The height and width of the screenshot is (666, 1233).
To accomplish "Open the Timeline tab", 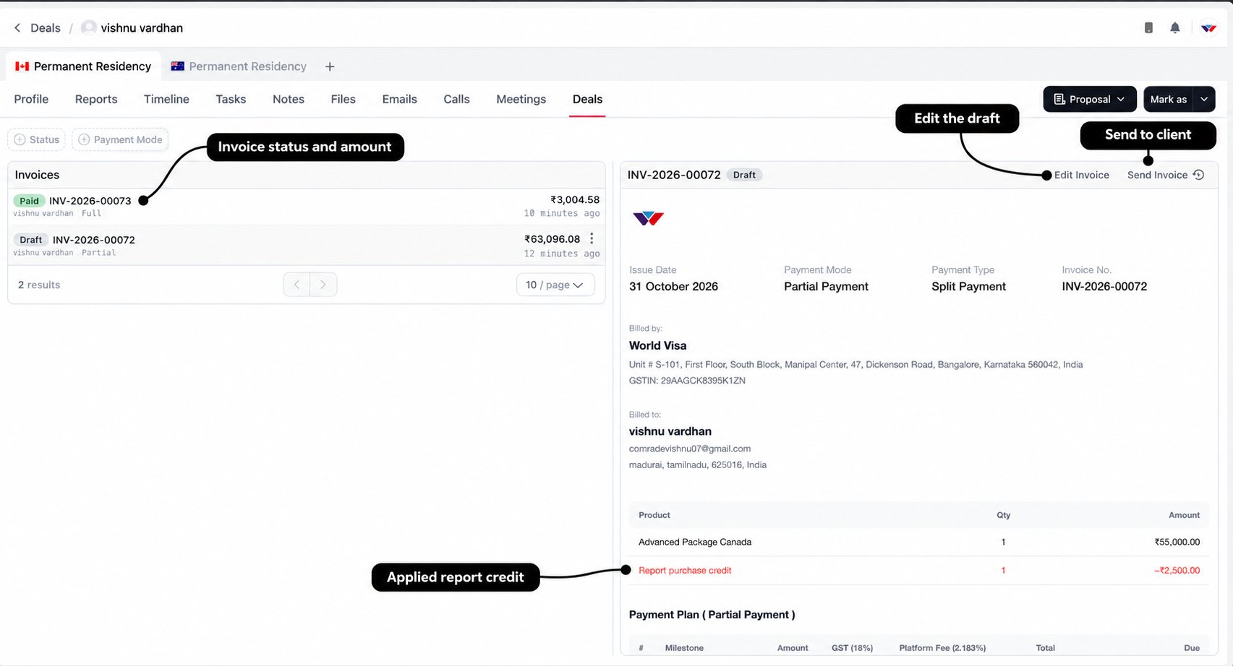I will (x=166, y=99).
